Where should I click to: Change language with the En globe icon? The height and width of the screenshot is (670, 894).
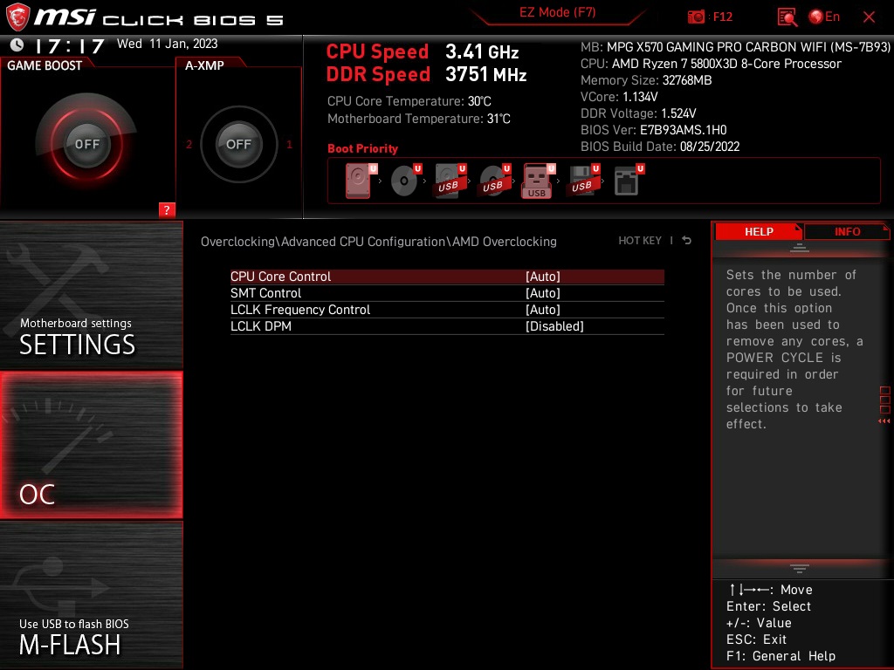pos(824,17)
